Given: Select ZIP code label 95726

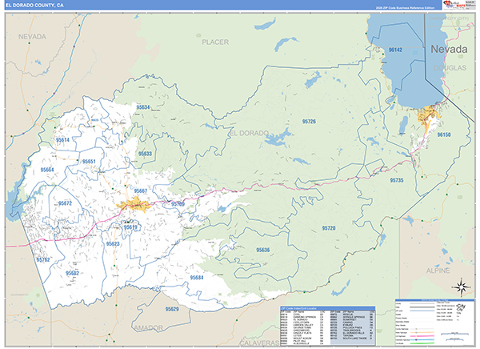Looking at the screenshot, I should click(x=309, y=122).
